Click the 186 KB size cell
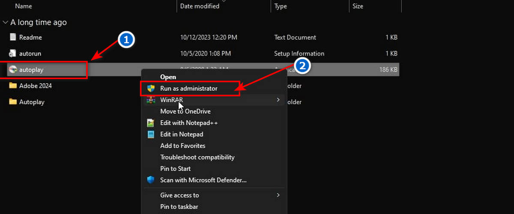Viewport: 514px width, 214px height. pyautogui.click(x=388, y=70)
